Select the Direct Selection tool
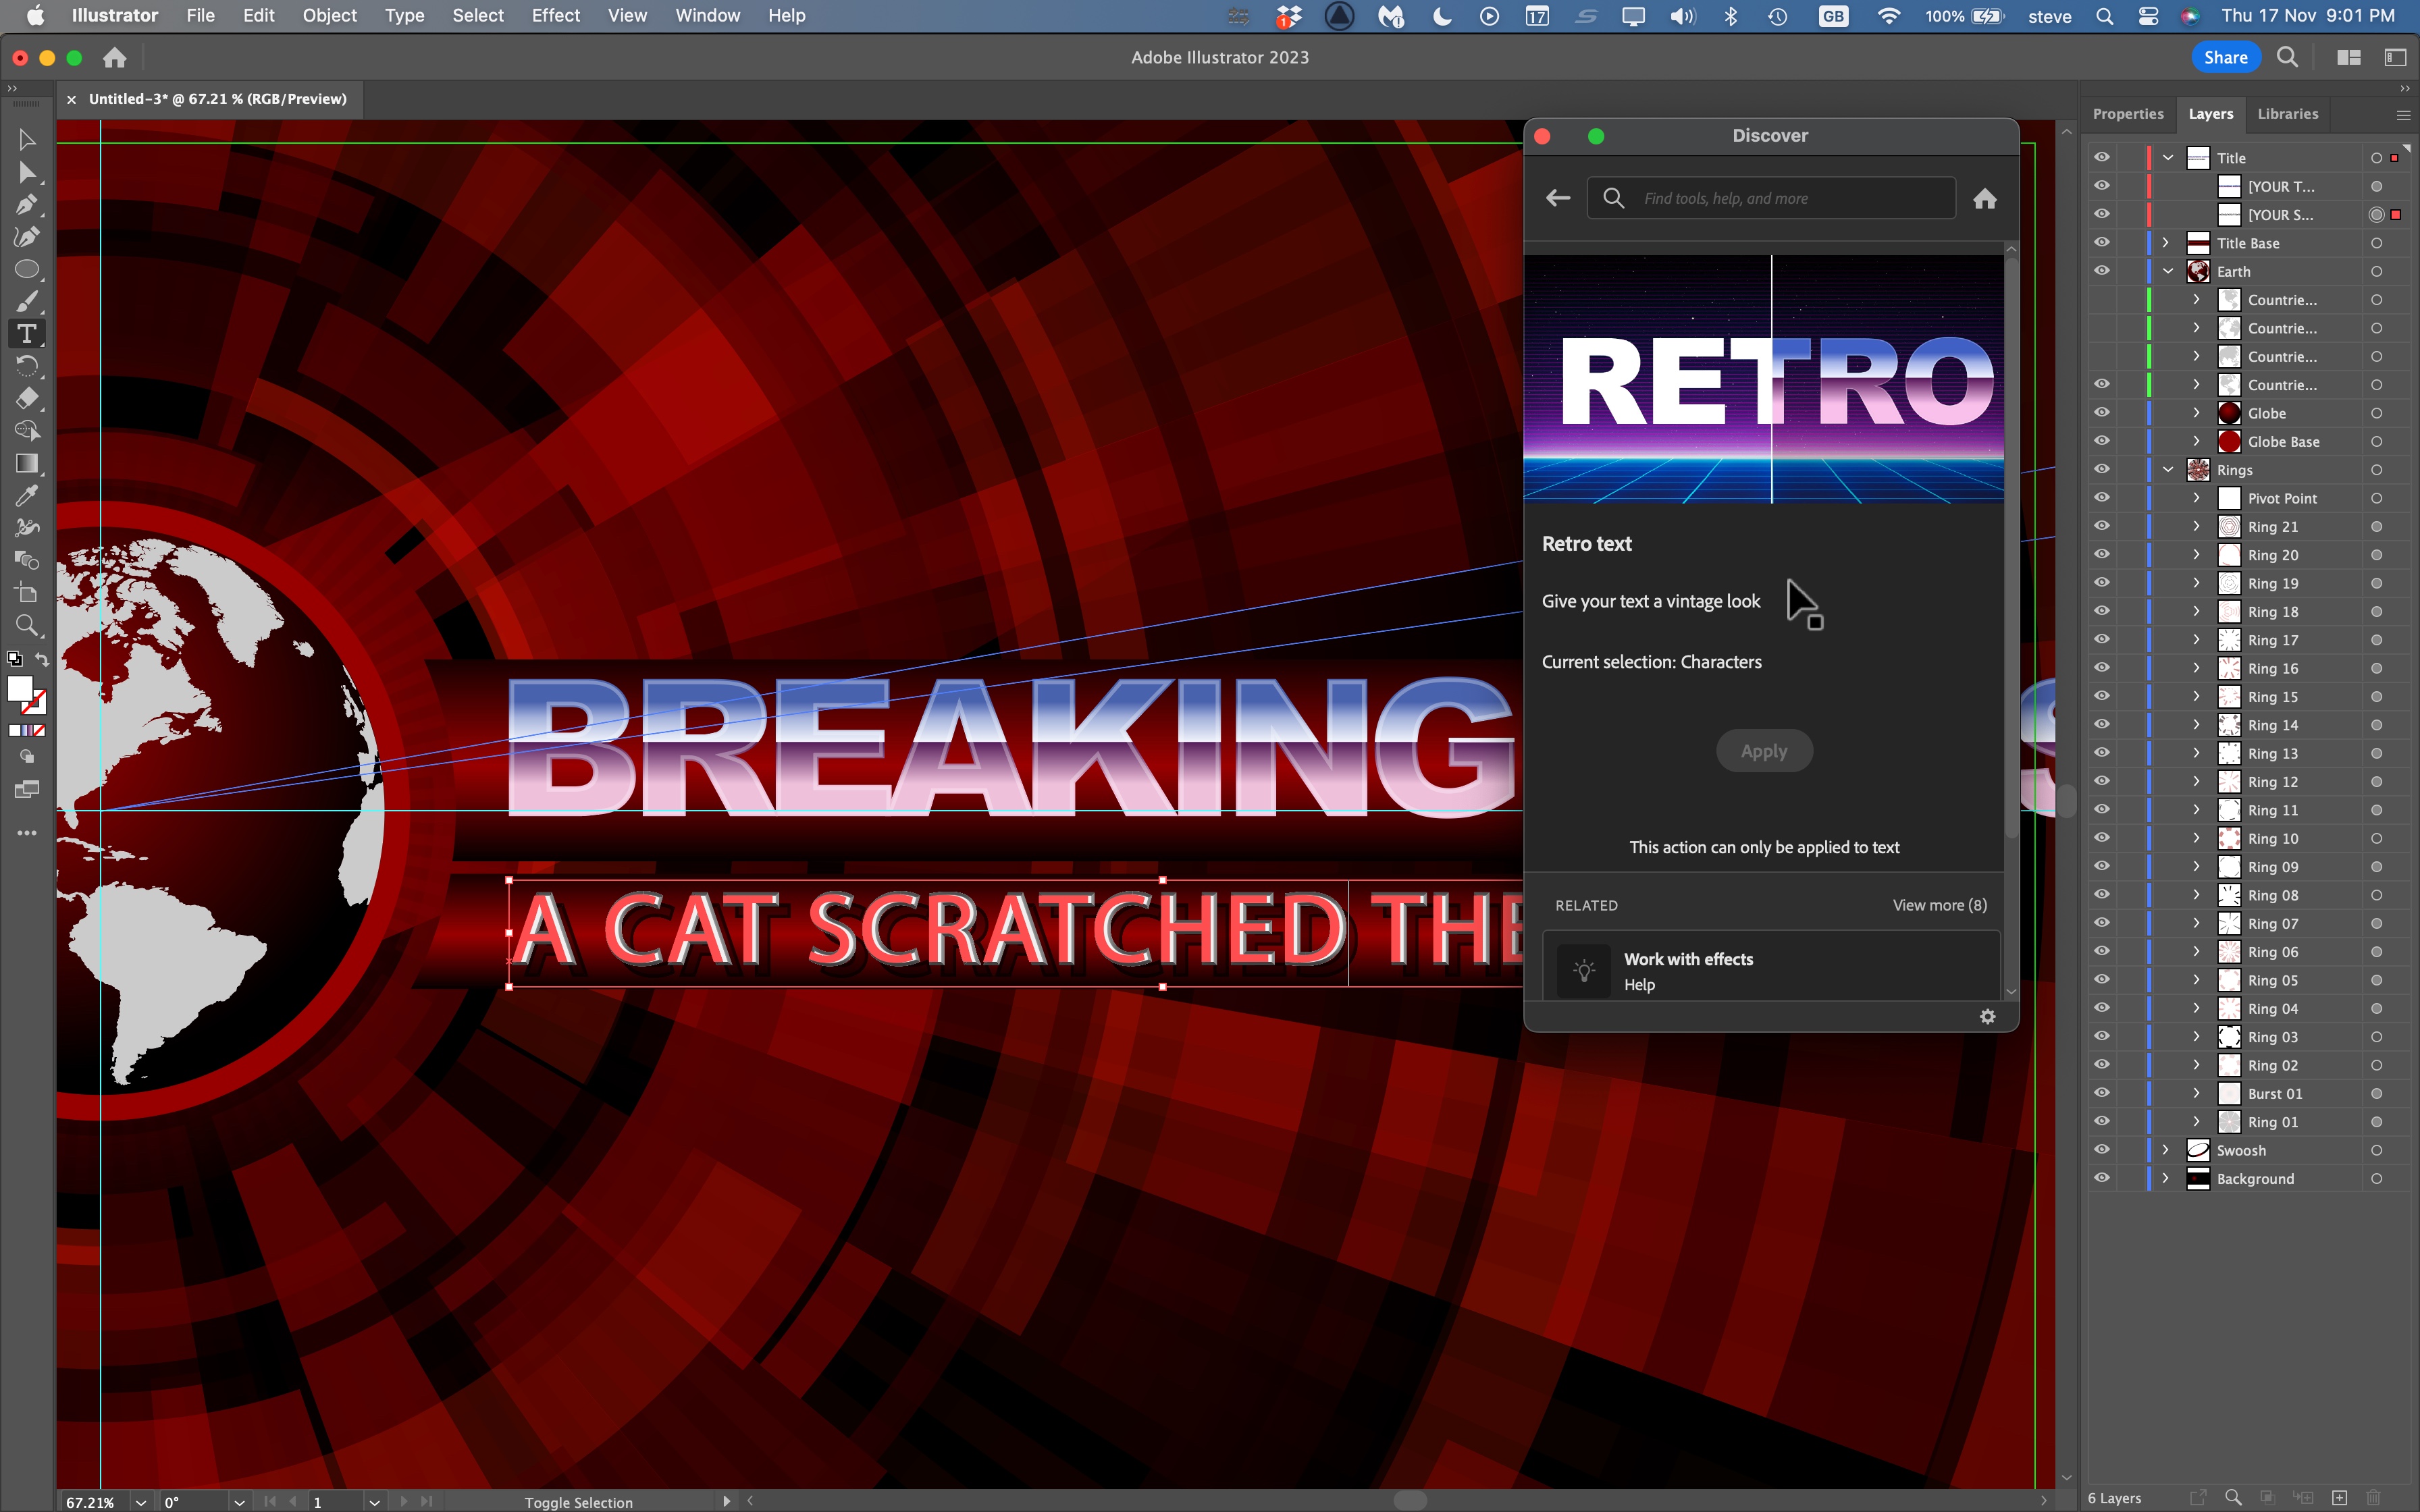The height and width of the screenshot is (1512, 2420). click(27, 173)
